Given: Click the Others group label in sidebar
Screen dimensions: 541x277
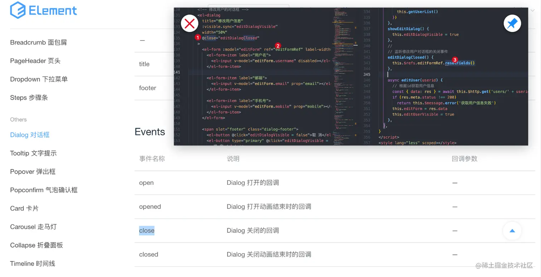Looking at the screenshot, I should (18, 120).
